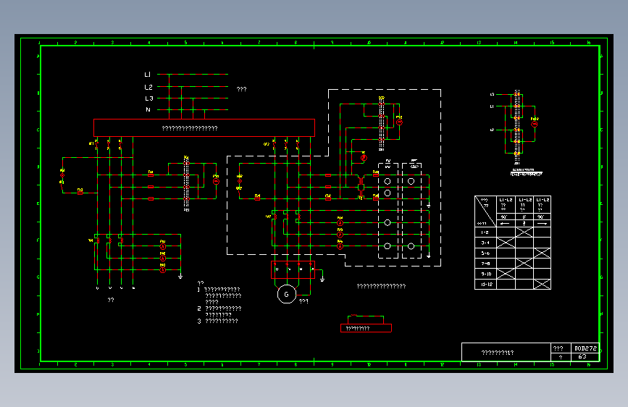628x407 pixels.
Task: Select the middle ammeter in the left circuit
Action: pos(162,259)
